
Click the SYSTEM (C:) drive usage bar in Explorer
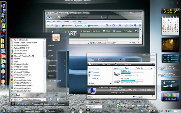(132, 73)
